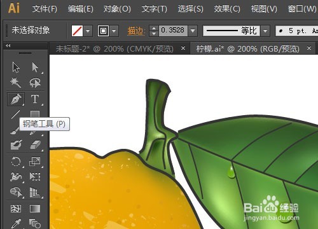
Task: Open the 窗口(W) menu
Action: (302, 9)
